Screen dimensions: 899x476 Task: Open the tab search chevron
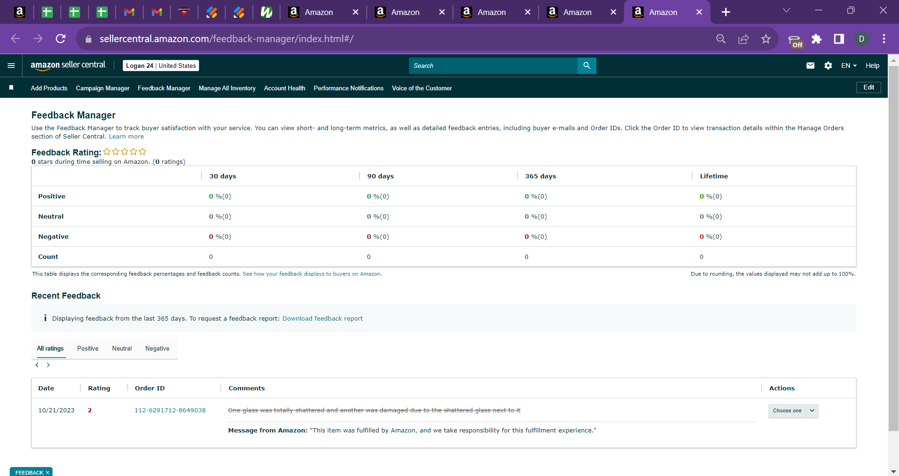click(787, 10)
